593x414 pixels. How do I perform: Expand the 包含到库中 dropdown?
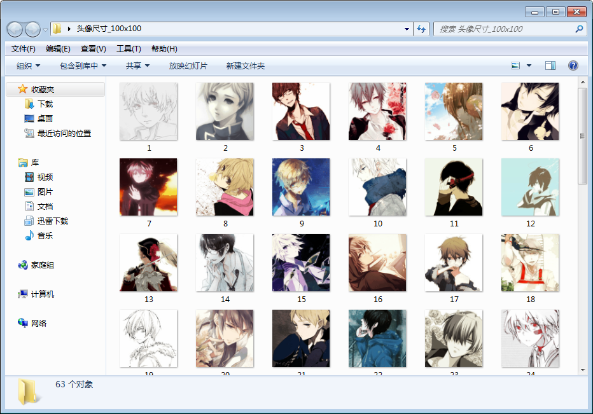[x=83, y=66]
